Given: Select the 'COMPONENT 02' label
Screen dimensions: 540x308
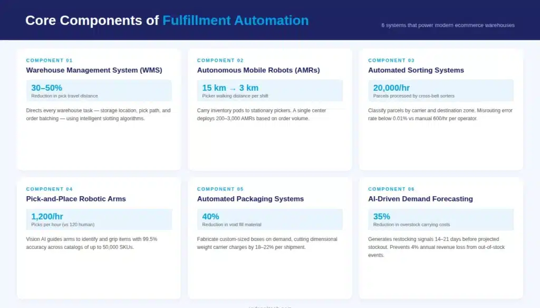Looking at the screenshot, I should coord(220,60).
